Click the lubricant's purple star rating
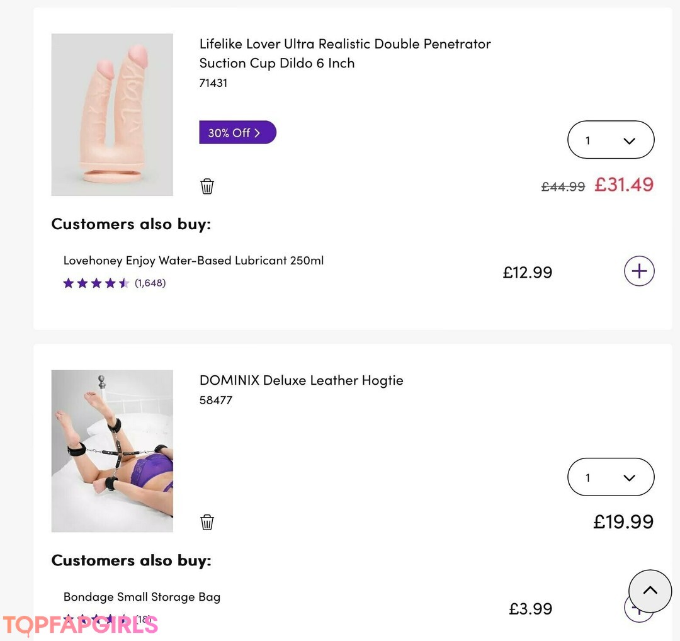The height and width of the screenshot is (641, 680). [x=96, y=283]
